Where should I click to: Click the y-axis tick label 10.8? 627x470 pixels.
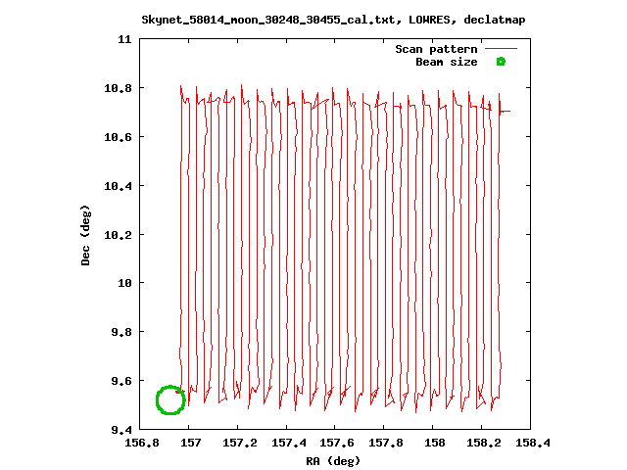pyautogui.click(x=118, y=88)
